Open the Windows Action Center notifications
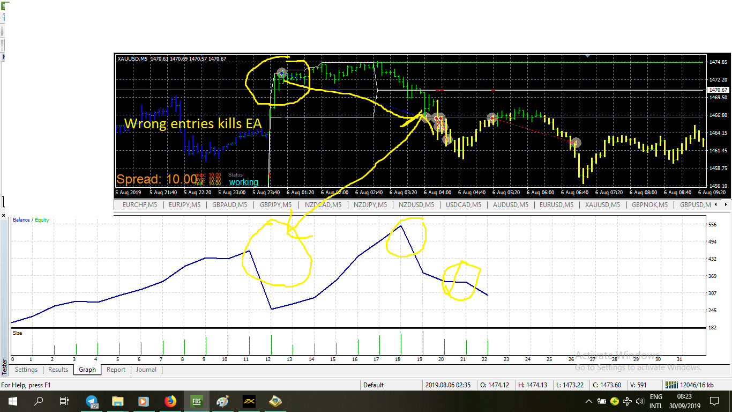Image resolution: width=732 pixels, height=412 pixels. click(x=714, y=401)
